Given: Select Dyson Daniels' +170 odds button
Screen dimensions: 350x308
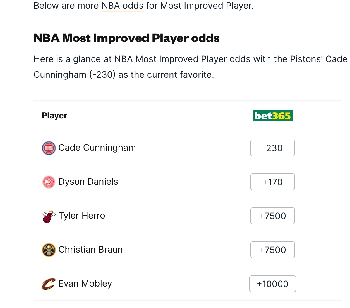Looking at the screenshot, I should click(273, 182).
